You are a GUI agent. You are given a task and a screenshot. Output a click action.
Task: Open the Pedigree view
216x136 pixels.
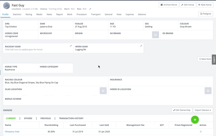205,14
